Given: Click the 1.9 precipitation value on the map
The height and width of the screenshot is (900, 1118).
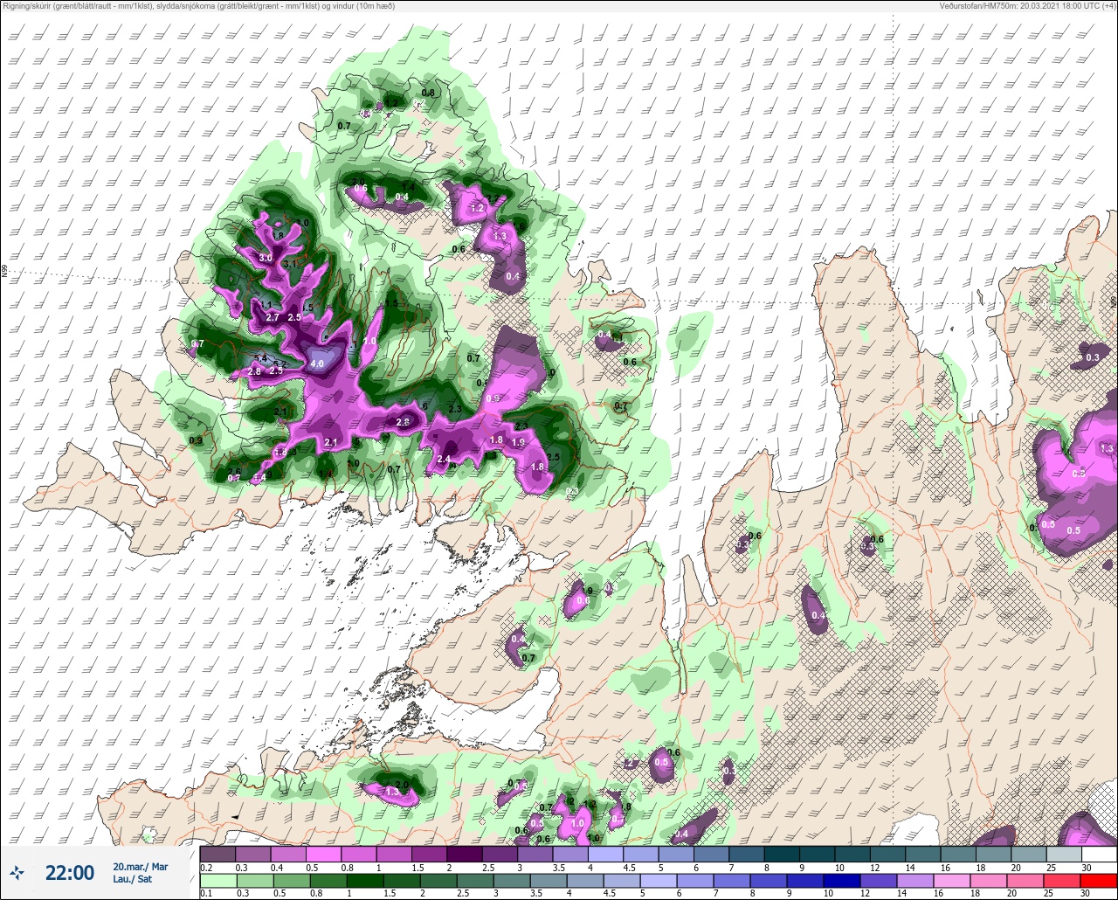Looking at the screenshot, I should pos(518,443).
